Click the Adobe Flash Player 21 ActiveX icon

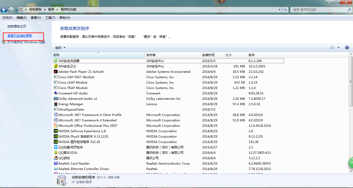coord(56,72)
